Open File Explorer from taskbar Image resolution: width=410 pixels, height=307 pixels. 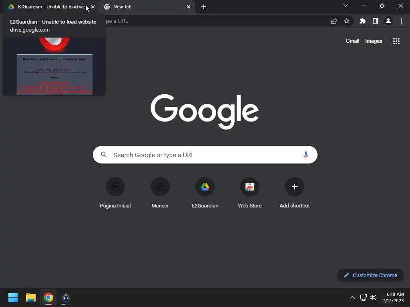[30, 297]
